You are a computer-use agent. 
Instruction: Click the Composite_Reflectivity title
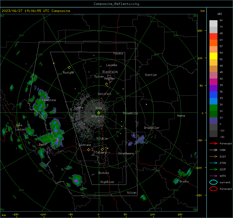click(x=116, y=4)
